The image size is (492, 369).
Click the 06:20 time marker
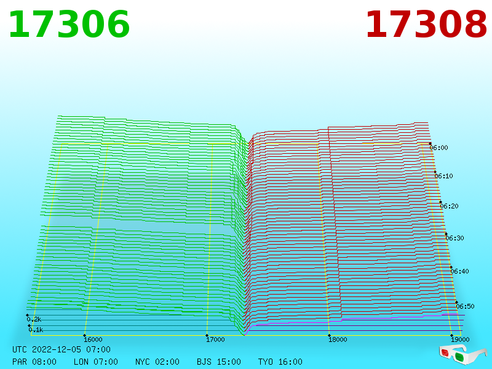click(450, 206)
